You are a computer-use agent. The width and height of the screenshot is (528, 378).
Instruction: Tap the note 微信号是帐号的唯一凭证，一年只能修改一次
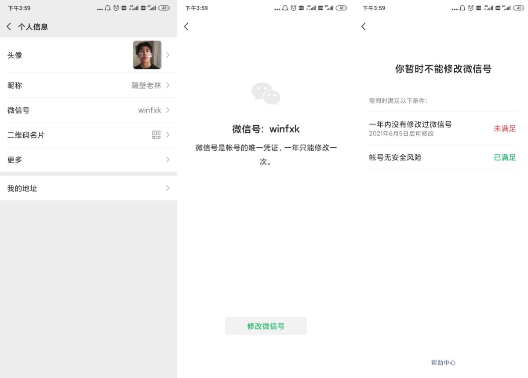[266, 155]
